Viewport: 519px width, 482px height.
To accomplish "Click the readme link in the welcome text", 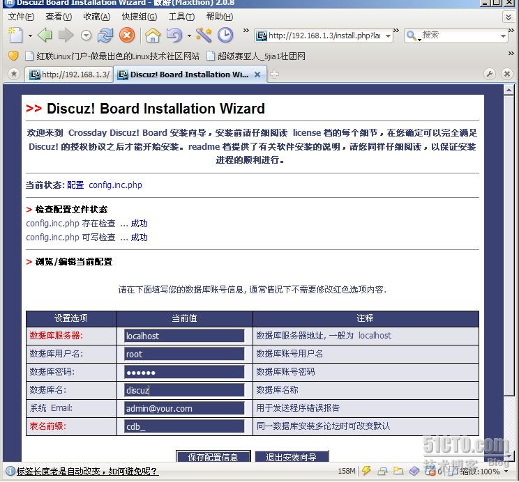I will point(204,147).
